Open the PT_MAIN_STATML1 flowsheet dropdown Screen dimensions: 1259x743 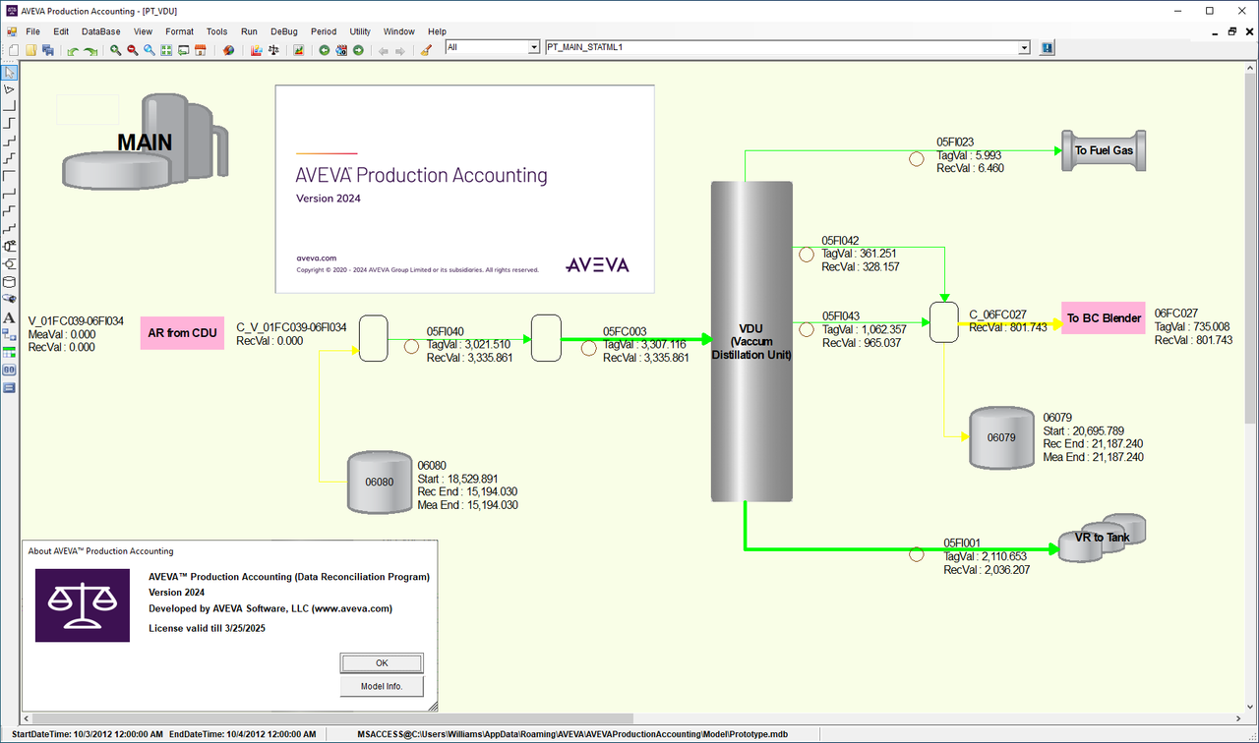pyautogui.click(x=1024, y=47)
